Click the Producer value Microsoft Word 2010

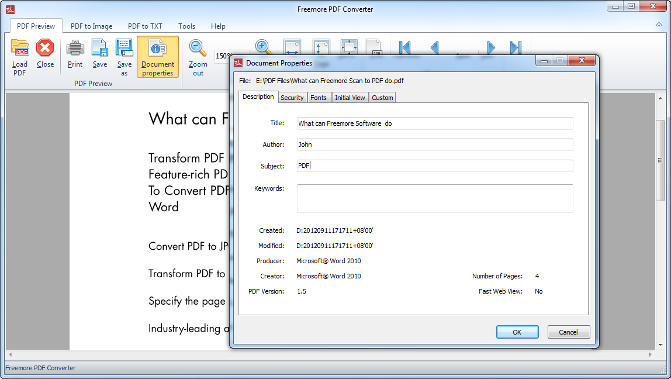click(x=328, y=261)
